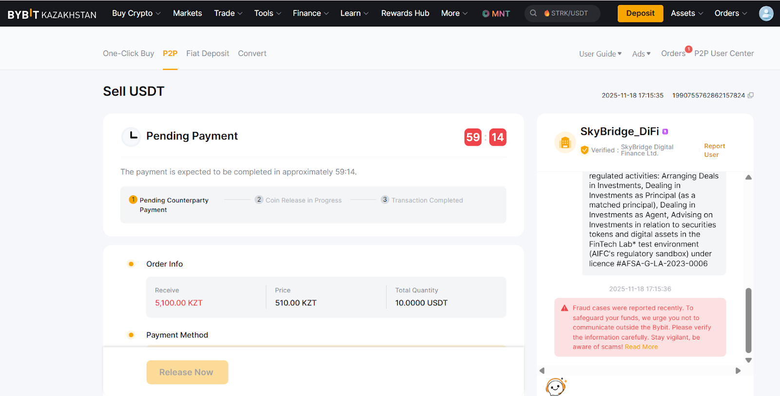Click the chat vertical scrollbar

(x=748, y=320)
